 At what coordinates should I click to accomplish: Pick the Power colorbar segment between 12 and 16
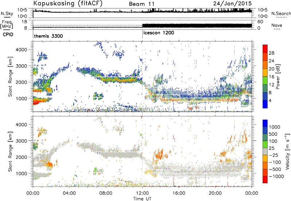265,81
